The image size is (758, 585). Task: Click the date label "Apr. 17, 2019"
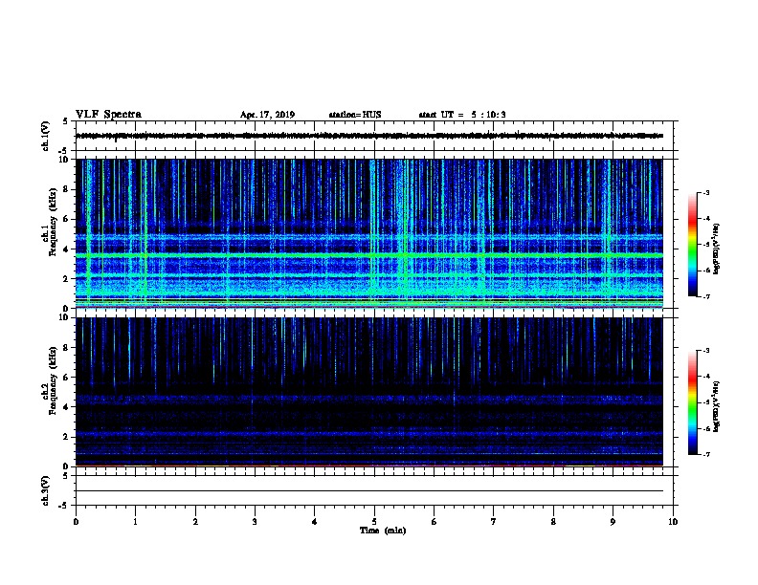[x=267, y=115]
